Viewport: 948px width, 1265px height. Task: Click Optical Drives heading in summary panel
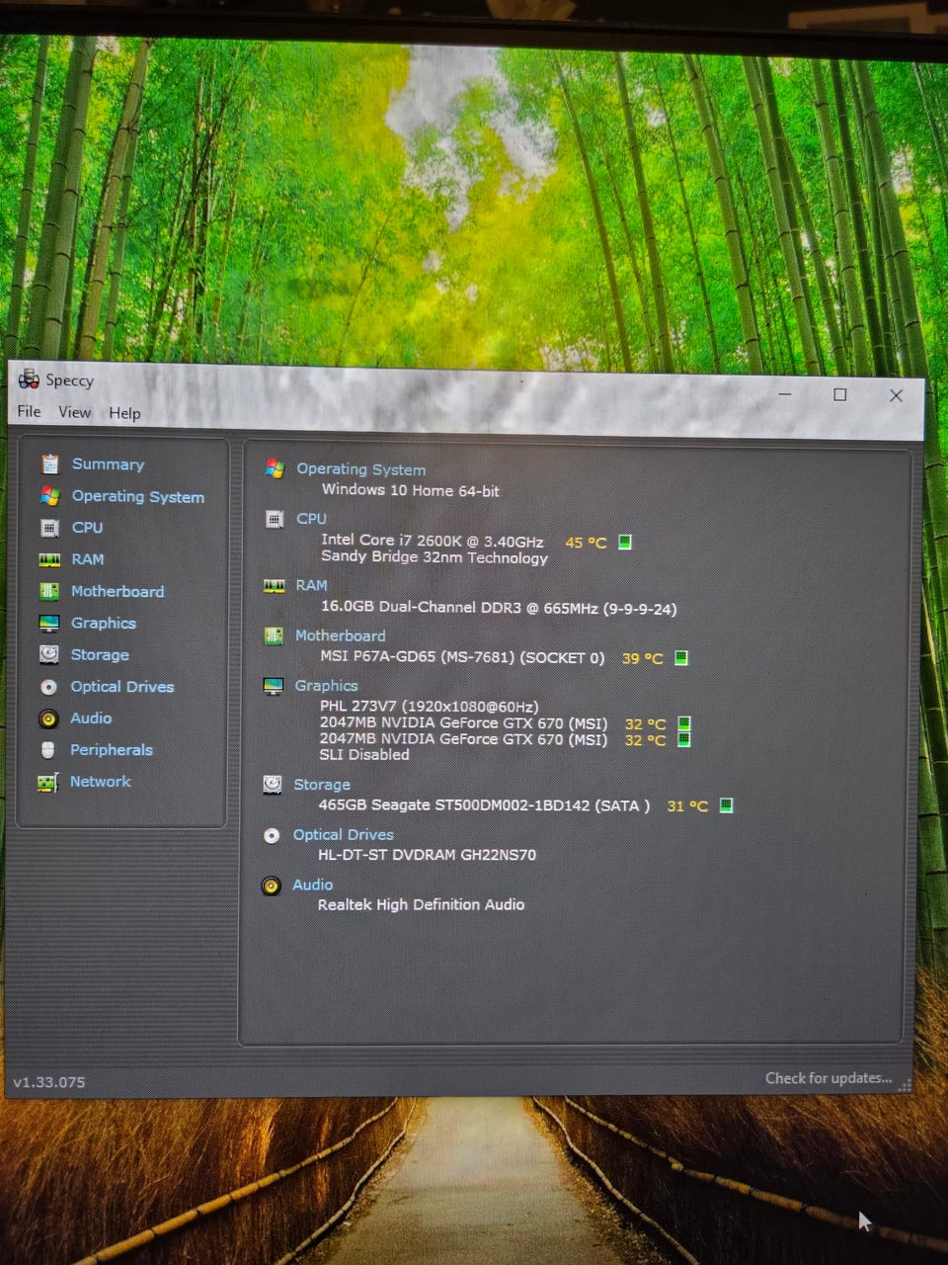pos(343,834)
